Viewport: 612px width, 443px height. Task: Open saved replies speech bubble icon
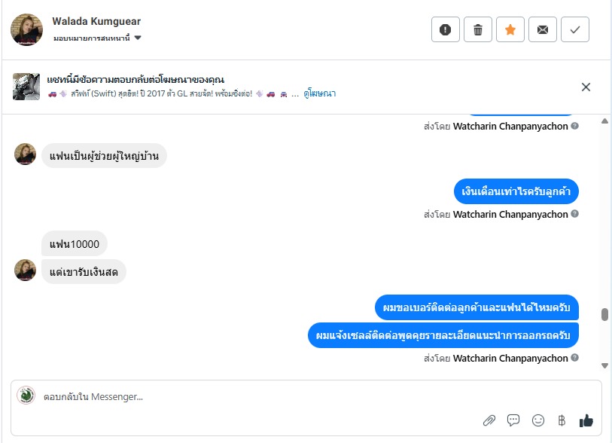click(513, 420)
